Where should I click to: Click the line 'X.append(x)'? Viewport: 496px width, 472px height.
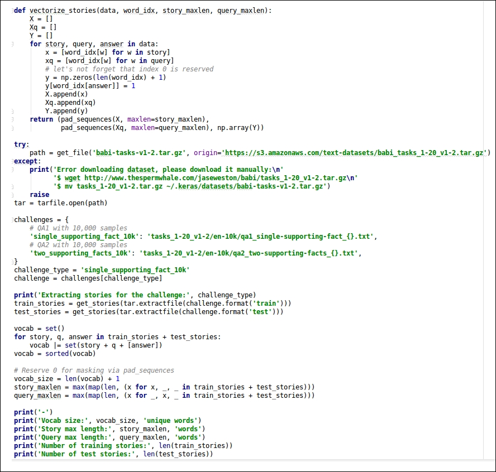click(66, 94)
